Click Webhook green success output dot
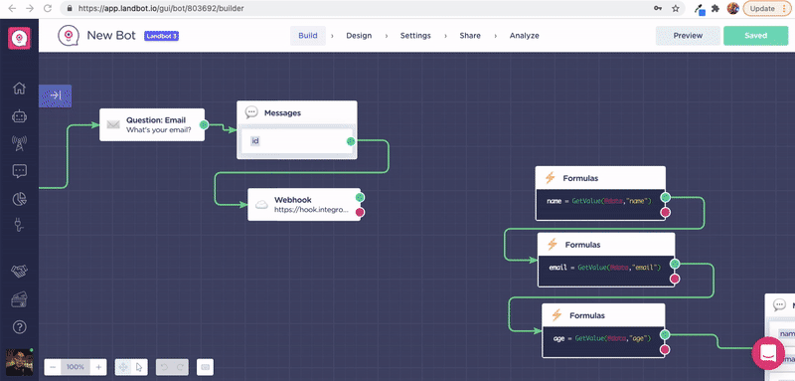 tap(360, 197)
